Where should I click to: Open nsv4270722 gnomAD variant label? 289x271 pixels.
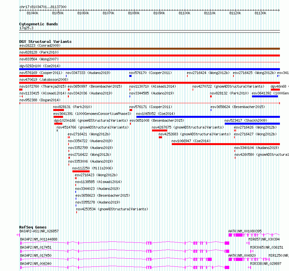[x=228, y=86]
